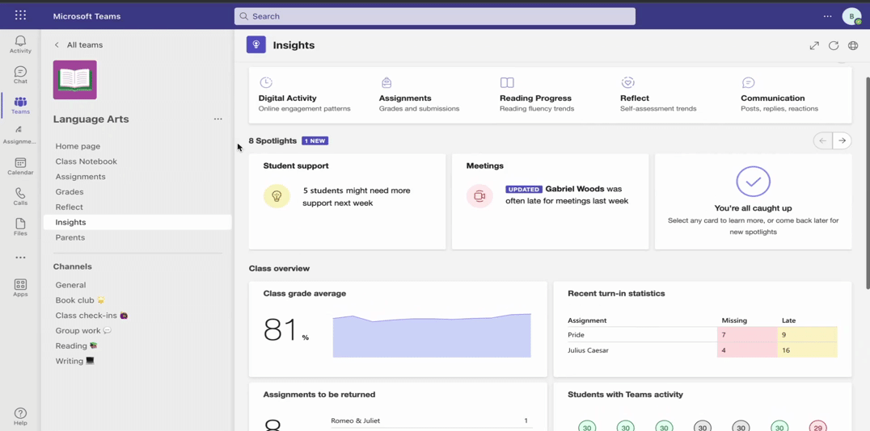Click the class grade average chart
The image size is (870, 431).
(x=432, y=334)
